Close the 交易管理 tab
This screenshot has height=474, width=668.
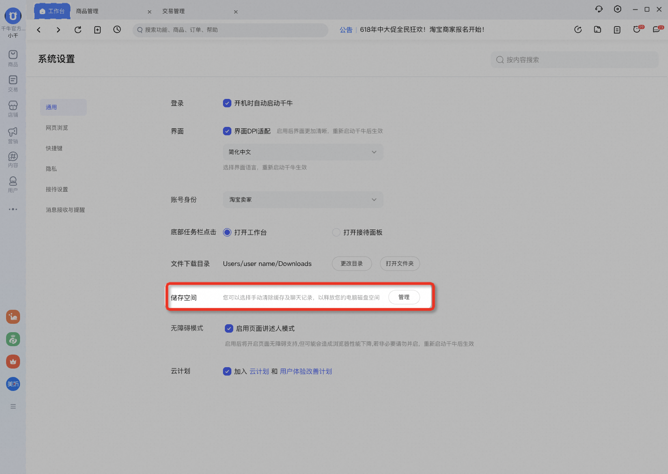(236, 12)
